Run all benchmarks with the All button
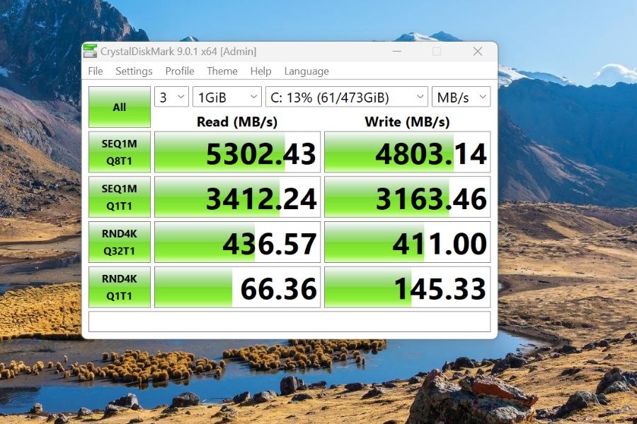 (119, 106)
